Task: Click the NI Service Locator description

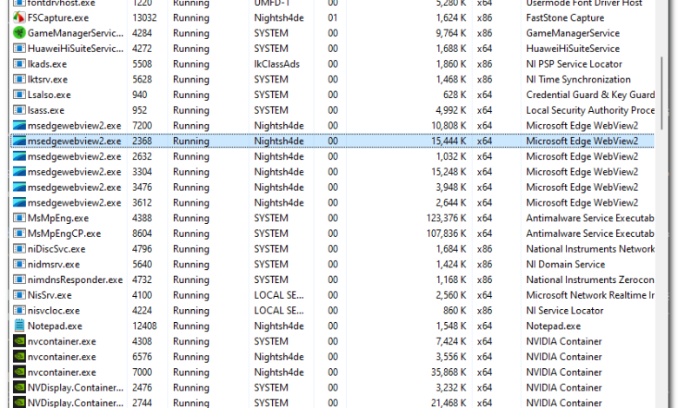Action: click(564, 311)
